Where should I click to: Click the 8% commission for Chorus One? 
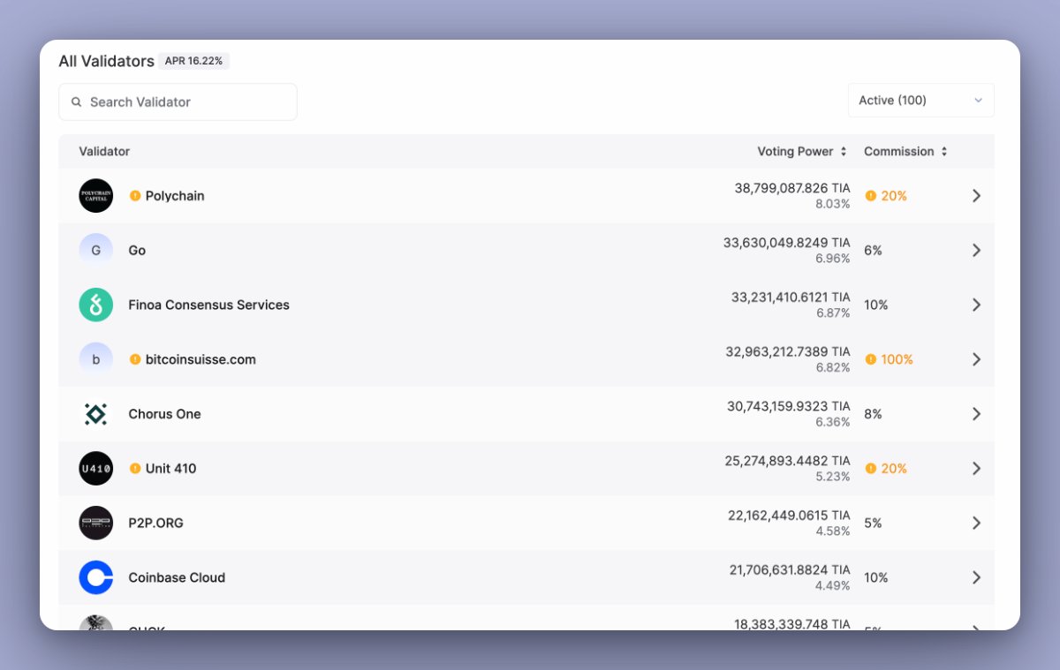point(873,414)
